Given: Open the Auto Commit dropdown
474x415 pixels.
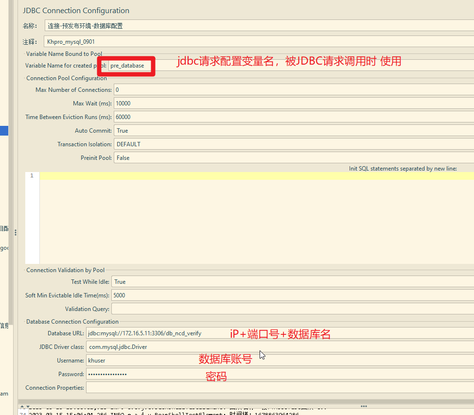Looking at the screenshot, I should 294,131.
